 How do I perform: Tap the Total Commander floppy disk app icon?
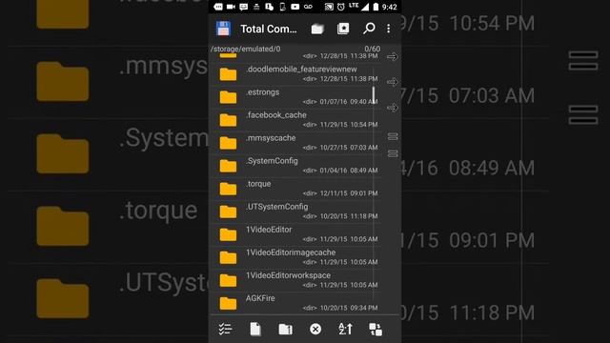pos(223,29)
